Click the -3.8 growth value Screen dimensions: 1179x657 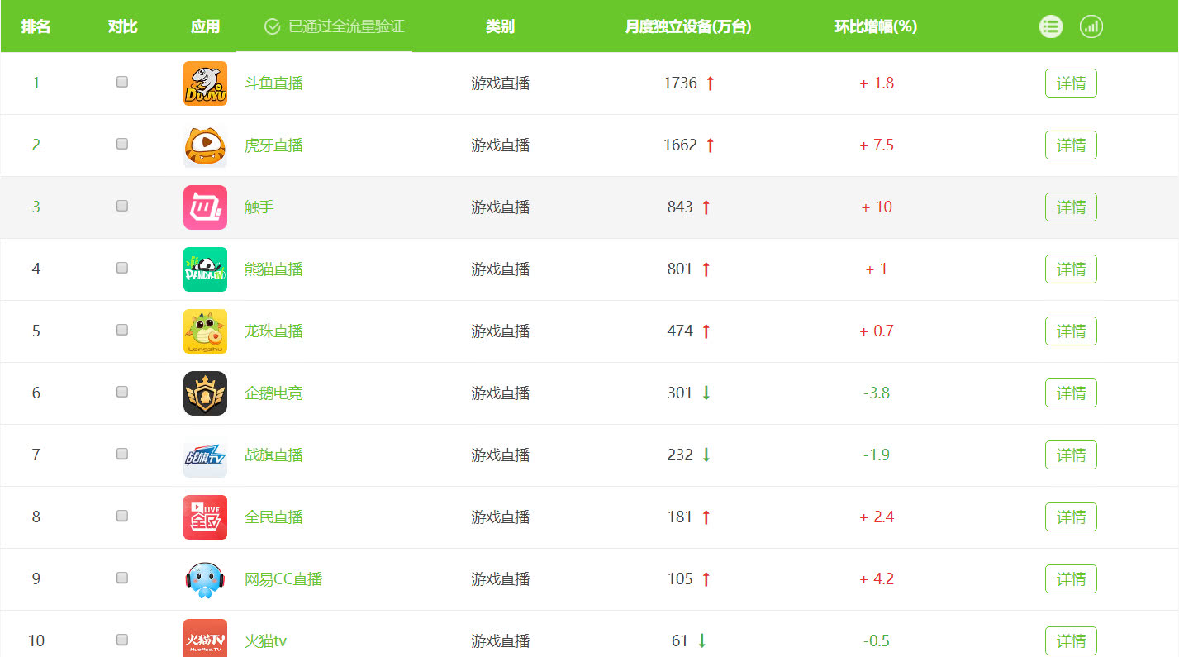877,393
